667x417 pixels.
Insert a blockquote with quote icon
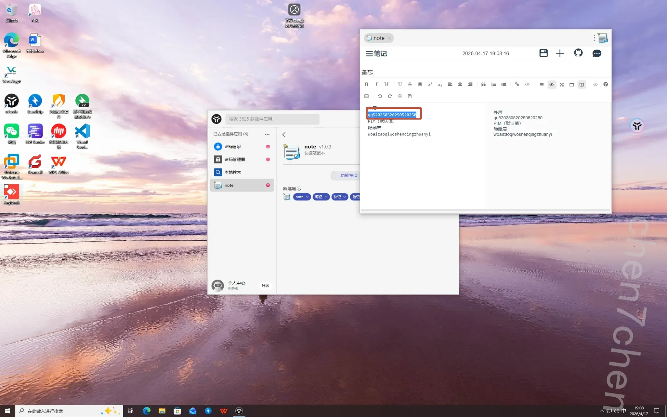tap(483, 84)
